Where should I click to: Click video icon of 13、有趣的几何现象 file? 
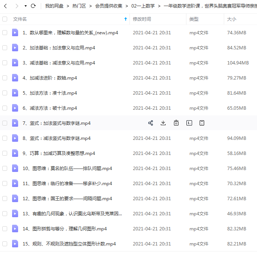15,213
